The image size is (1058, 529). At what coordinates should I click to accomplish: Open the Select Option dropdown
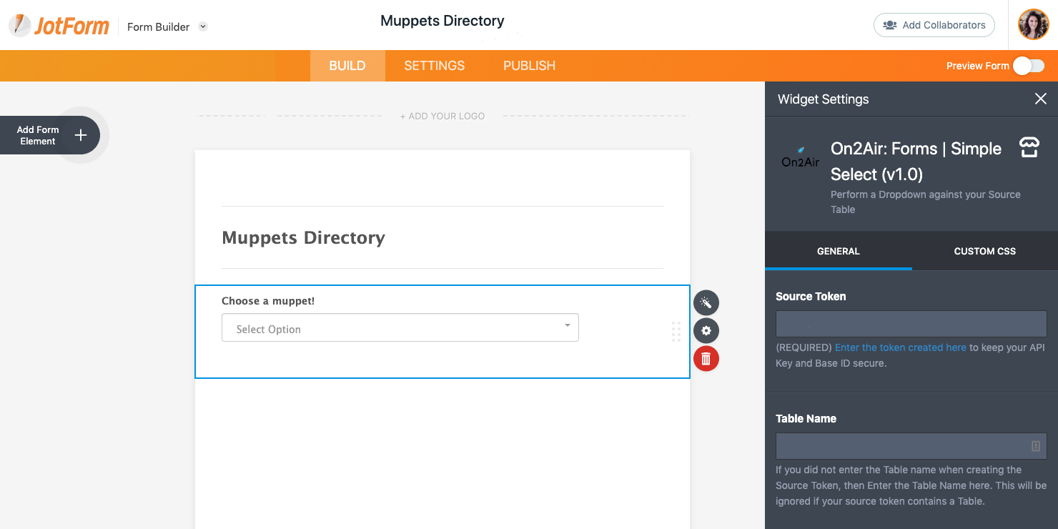400,327
